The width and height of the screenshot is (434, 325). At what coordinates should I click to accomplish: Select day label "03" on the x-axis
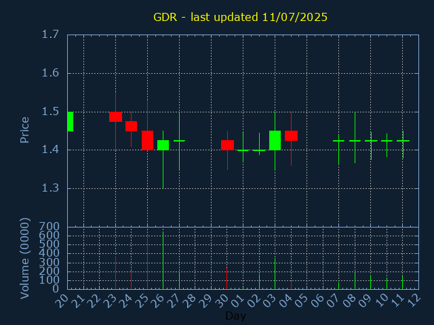[x=269, y=301]
